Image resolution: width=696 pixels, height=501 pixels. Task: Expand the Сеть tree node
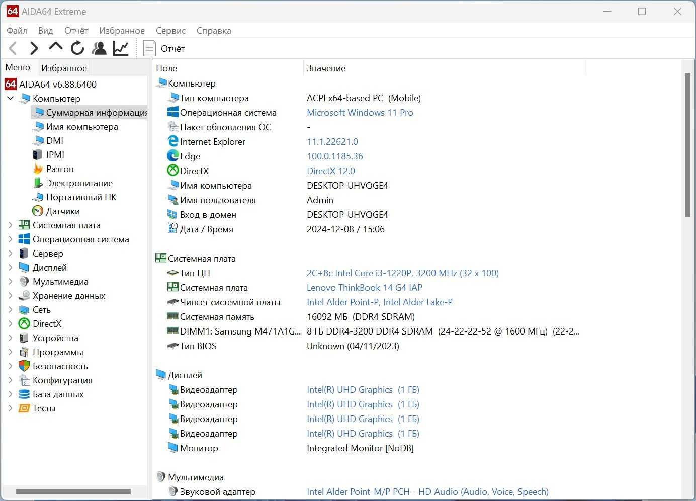pos(10,310)
